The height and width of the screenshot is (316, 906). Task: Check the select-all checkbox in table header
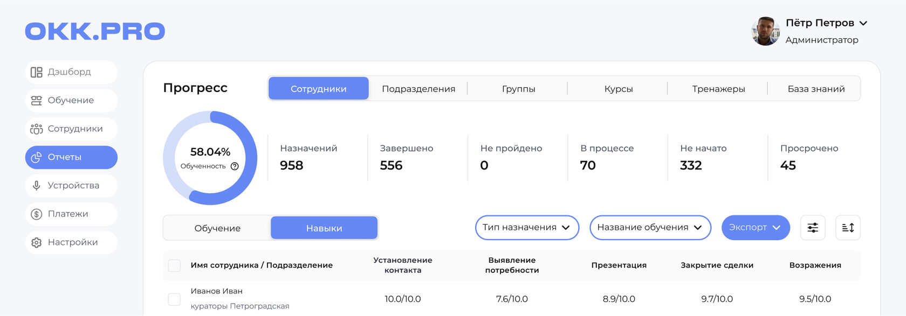(174, 265)
